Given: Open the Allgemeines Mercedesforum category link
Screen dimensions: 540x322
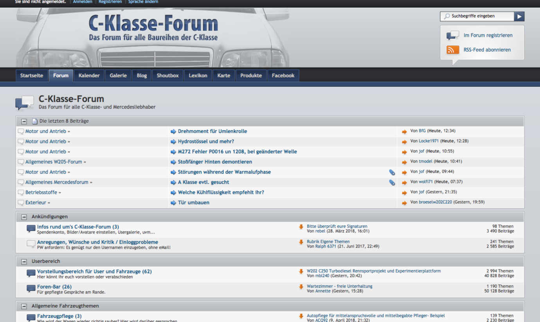Looking at the screenshot, I should click(57, 182).
